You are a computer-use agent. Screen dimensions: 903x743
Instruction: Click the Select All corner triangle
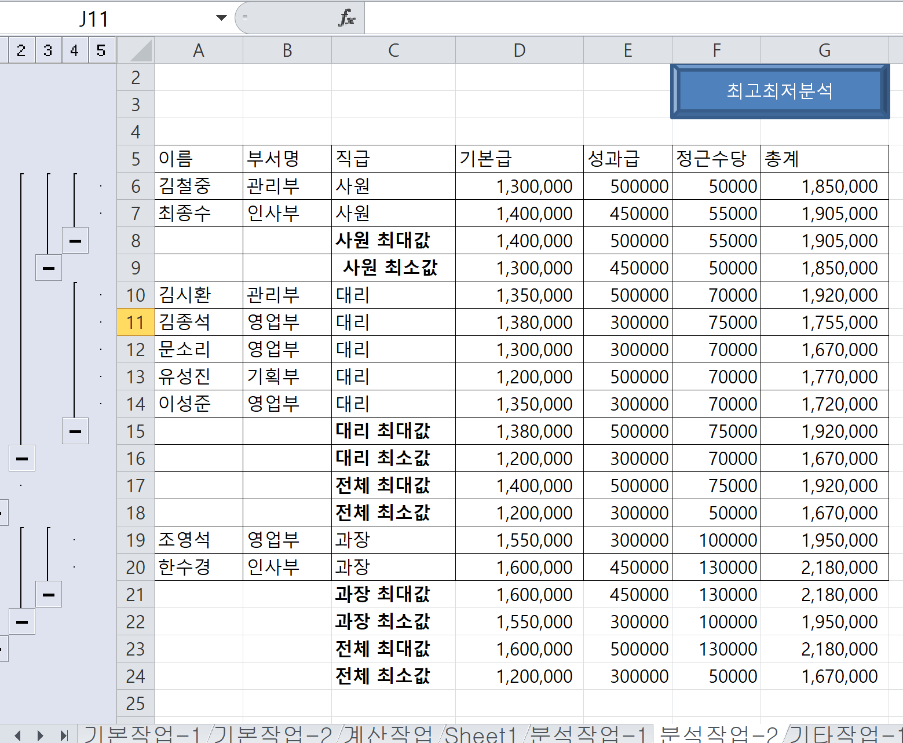tap(136, 50)
